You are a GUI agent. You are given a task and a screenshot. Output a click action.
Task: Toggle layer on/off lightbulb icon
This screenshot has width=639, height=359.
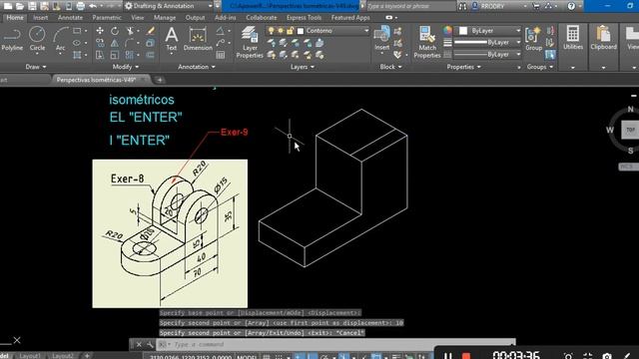271,31
